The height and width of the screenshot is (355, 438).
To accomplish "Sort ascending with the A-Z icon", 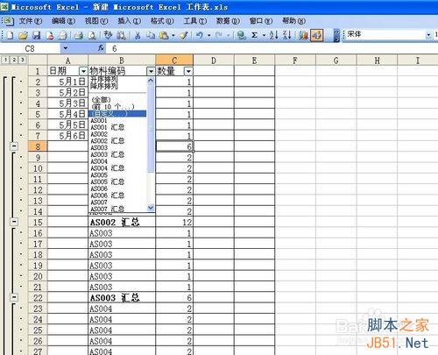I will 273,35.
